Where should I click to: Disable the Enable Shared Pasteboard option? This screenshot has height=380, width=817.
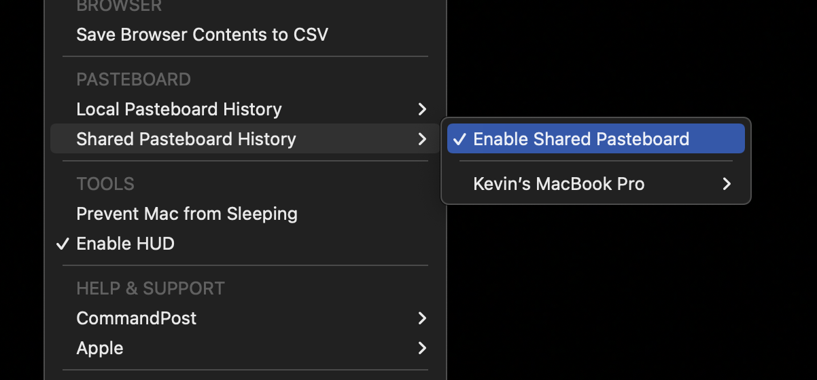[596, 139]
